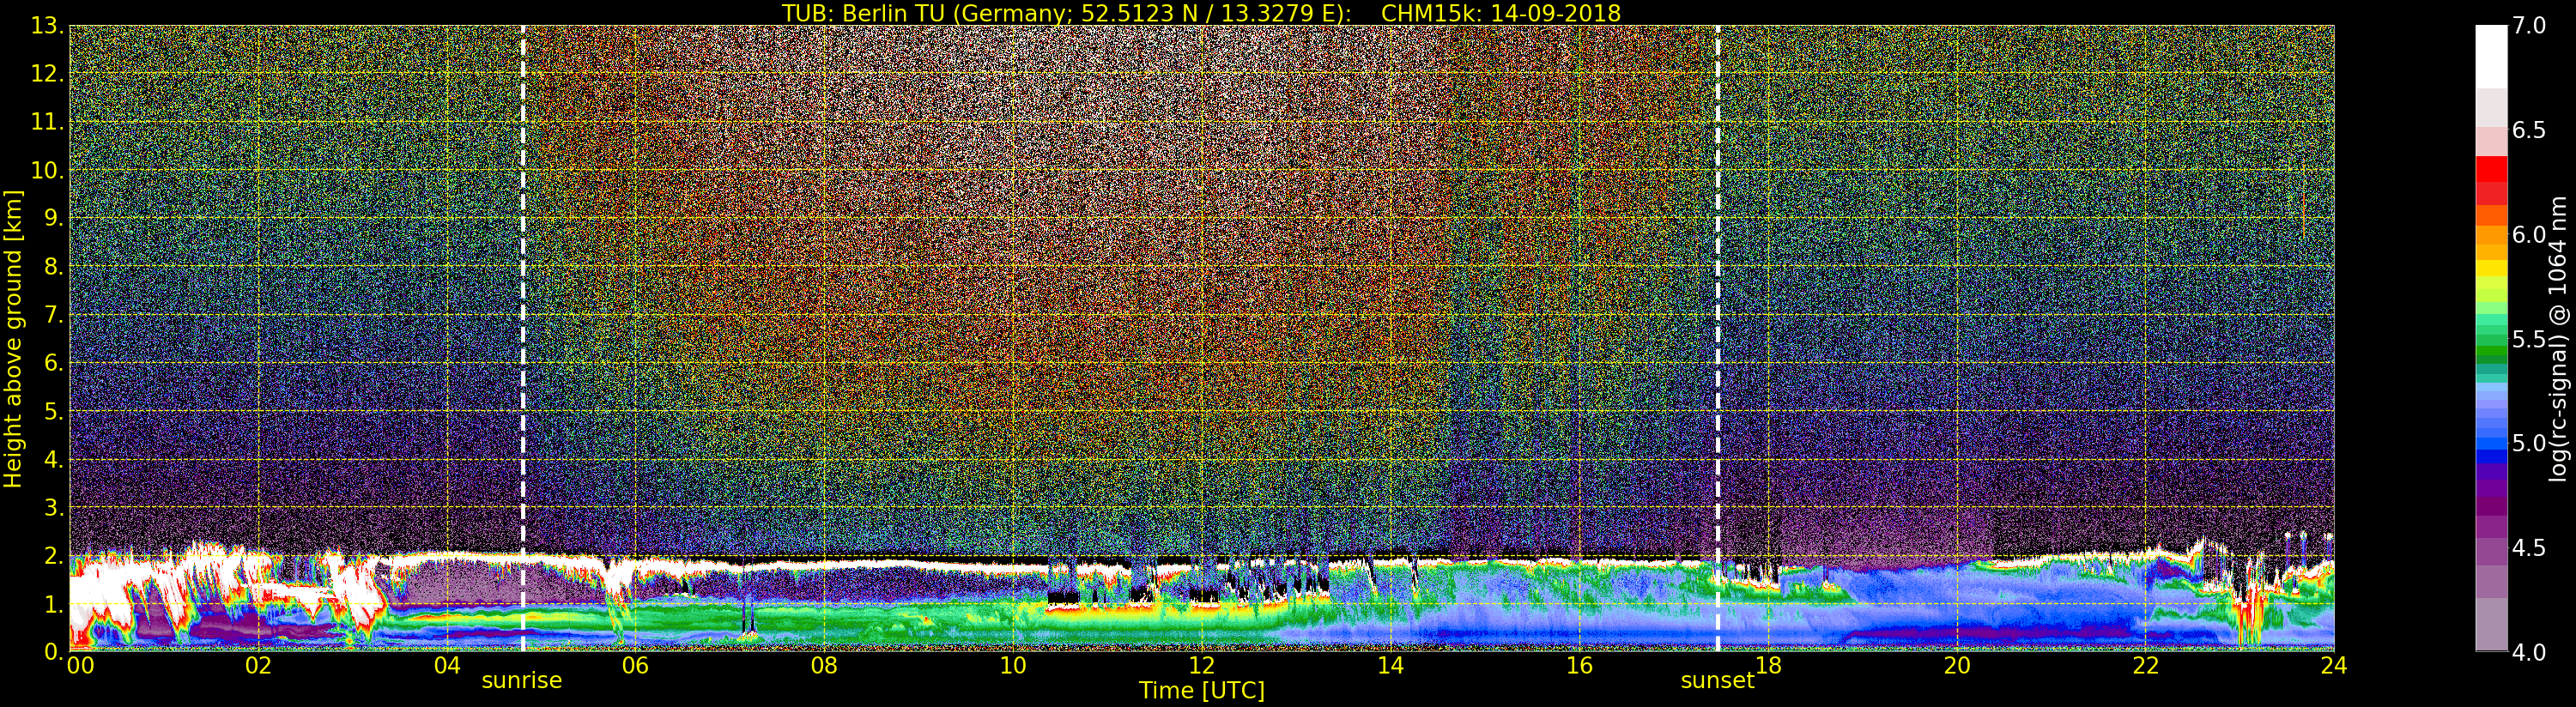Click the white dashed sunrise marker line
Image resolution: width=2576 pixels, height=707 pixels.
coord(522,338)
